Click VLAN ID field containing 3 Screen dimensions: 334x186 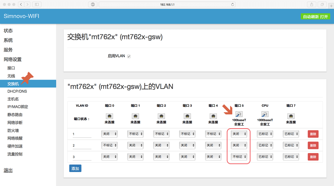tap(82, 157)
